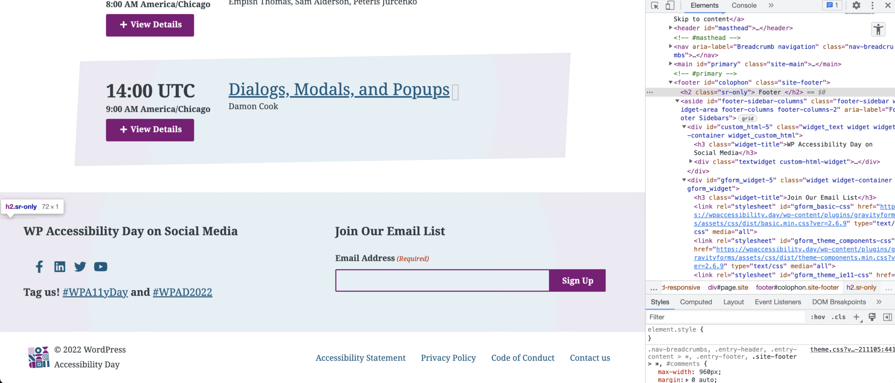The height and width of the screenshot is (383, 895).
Task: Click the YouTube social media icon
Action: (100, 266)
